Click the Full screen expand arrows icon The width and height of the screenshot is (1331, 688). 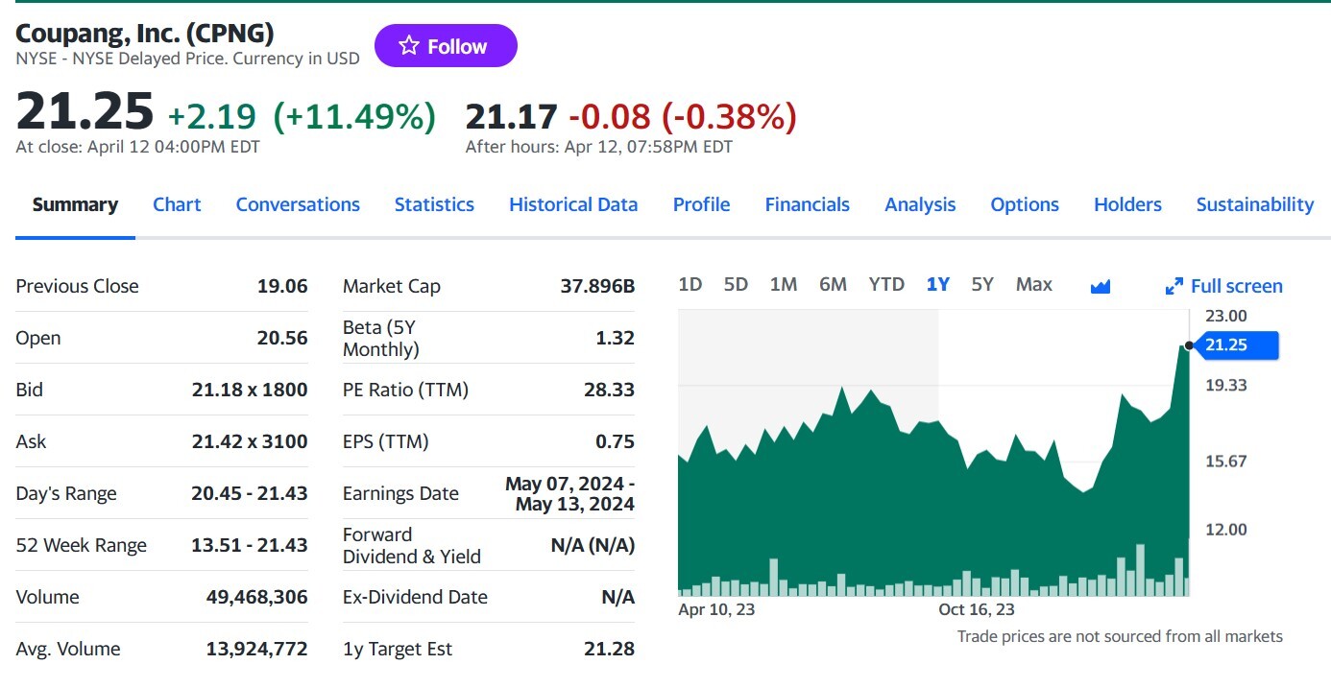pos(1174,286)
